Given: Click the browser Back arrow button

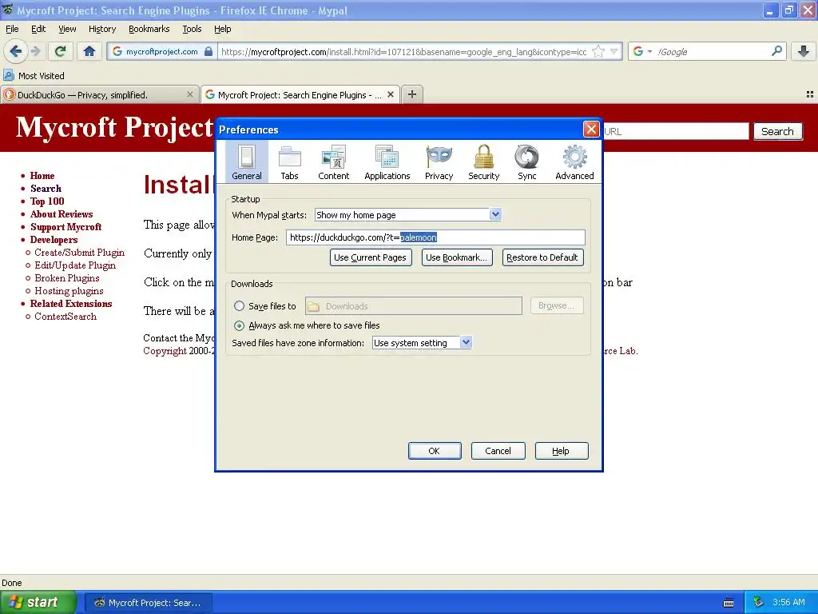Looking at the screenshot, I should pyautogui.click(x=16, y=51).
